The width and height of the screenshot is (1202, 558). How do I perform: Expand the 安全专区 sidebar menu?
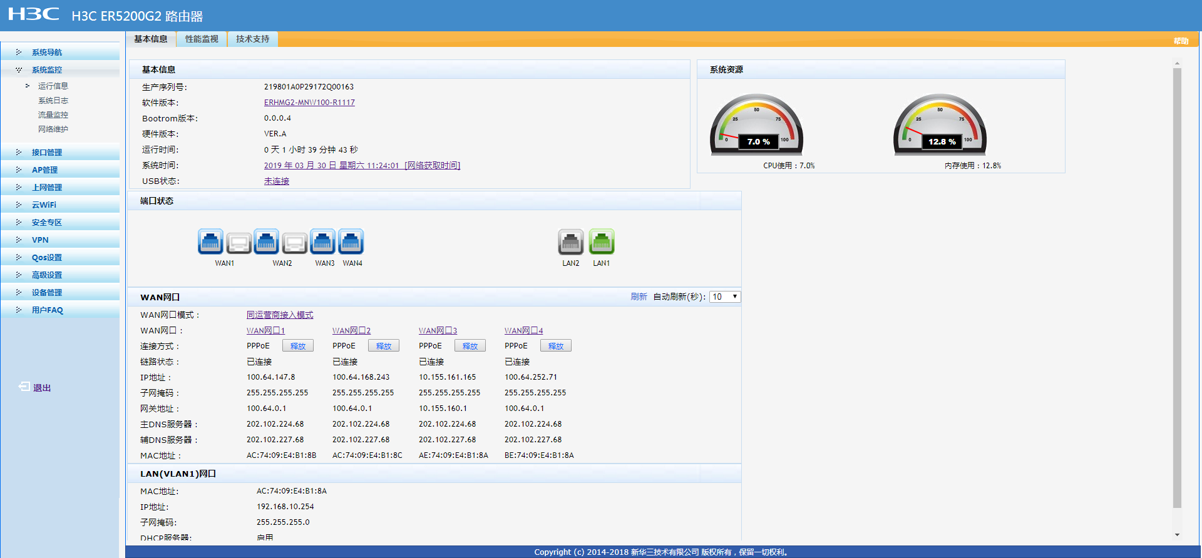point(60,222)
